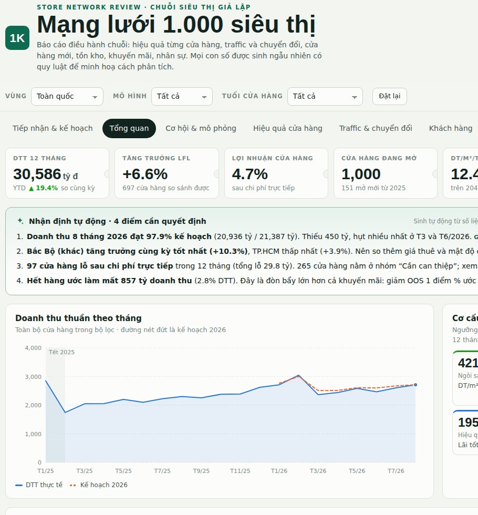The height and width of the screenshot is (515, 478).
Task: Click the Nhận định tự động heading
Action: 118,221
